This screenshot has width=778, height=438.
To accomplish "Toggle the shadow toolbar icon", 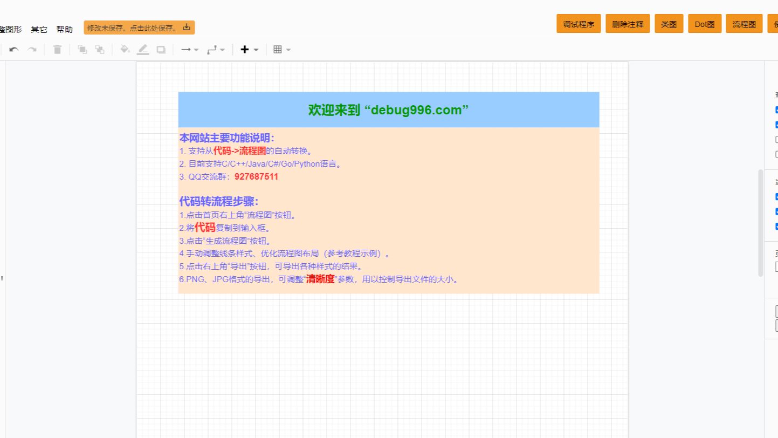I will (161, 50).
